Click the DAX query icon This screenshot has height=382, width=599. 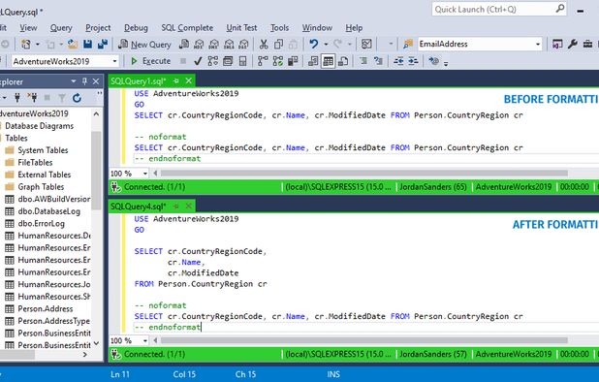[243, 45]
